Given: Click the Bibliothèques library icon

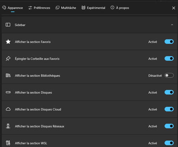Looking at the screenshot, I should [x=8, y=75].
